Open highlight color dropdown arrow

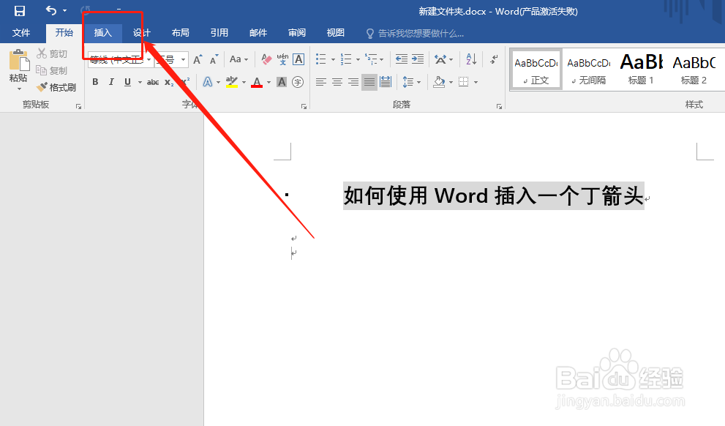[244, 82]
